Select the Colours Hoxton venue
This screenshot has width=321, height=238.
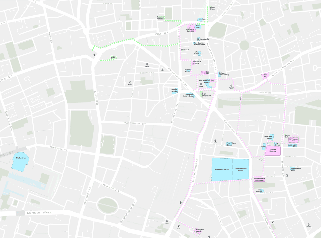coord(160,18)
